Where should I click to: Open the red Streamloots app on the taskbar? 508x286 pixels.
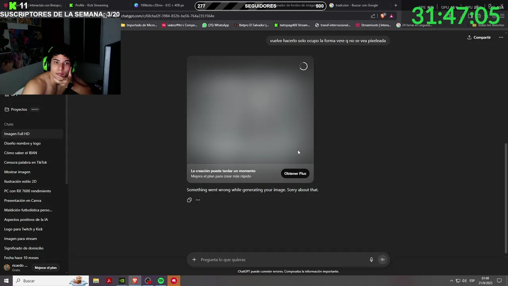(x=174, y=281)
